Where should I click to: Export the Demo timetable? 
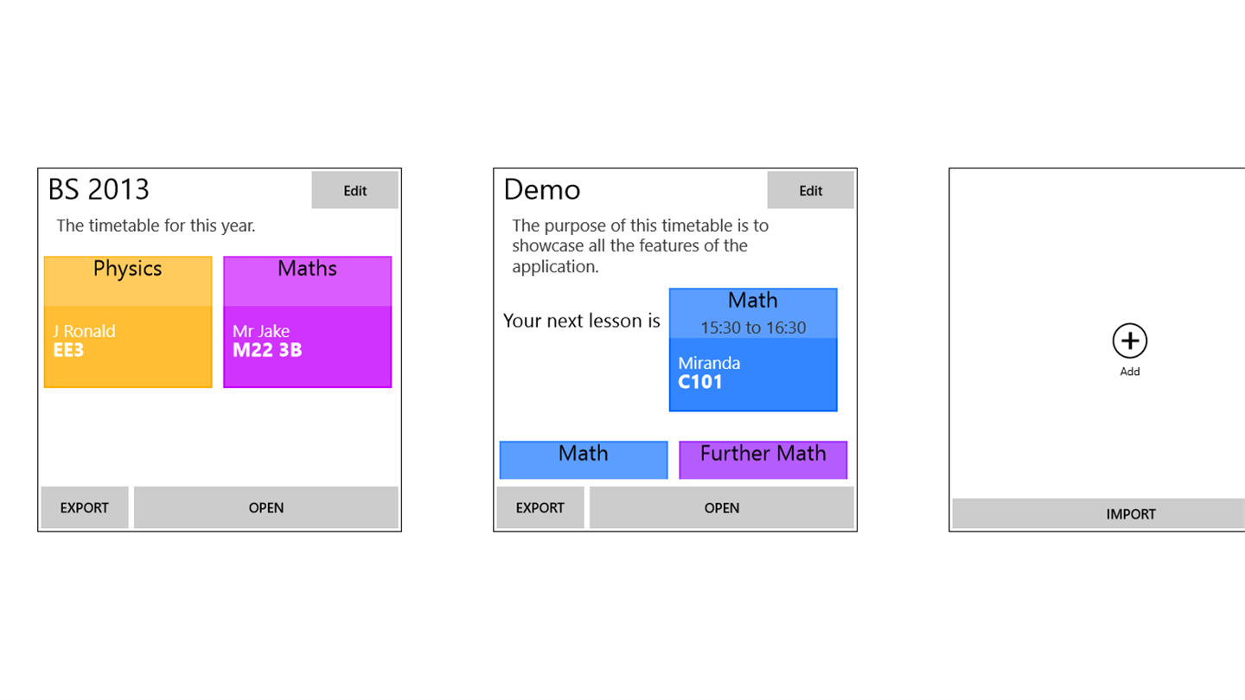540,507
